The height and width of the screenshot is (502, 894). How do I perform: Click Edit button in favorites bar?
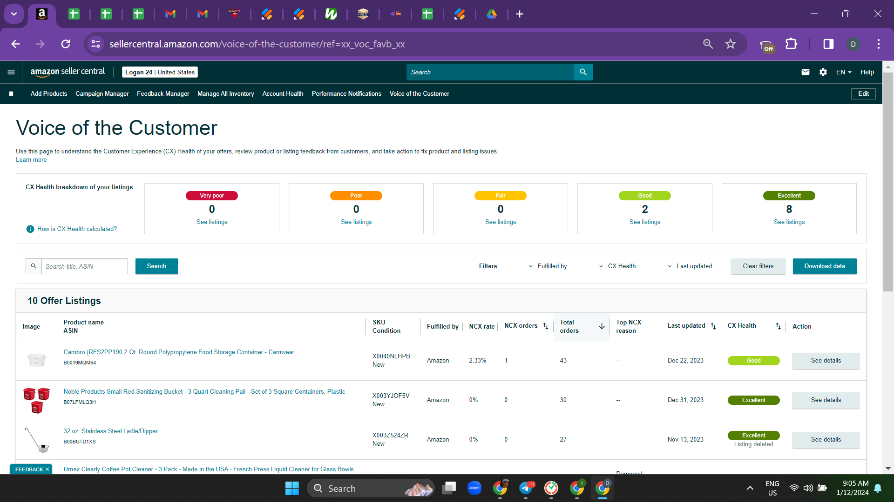click(863, 94)
